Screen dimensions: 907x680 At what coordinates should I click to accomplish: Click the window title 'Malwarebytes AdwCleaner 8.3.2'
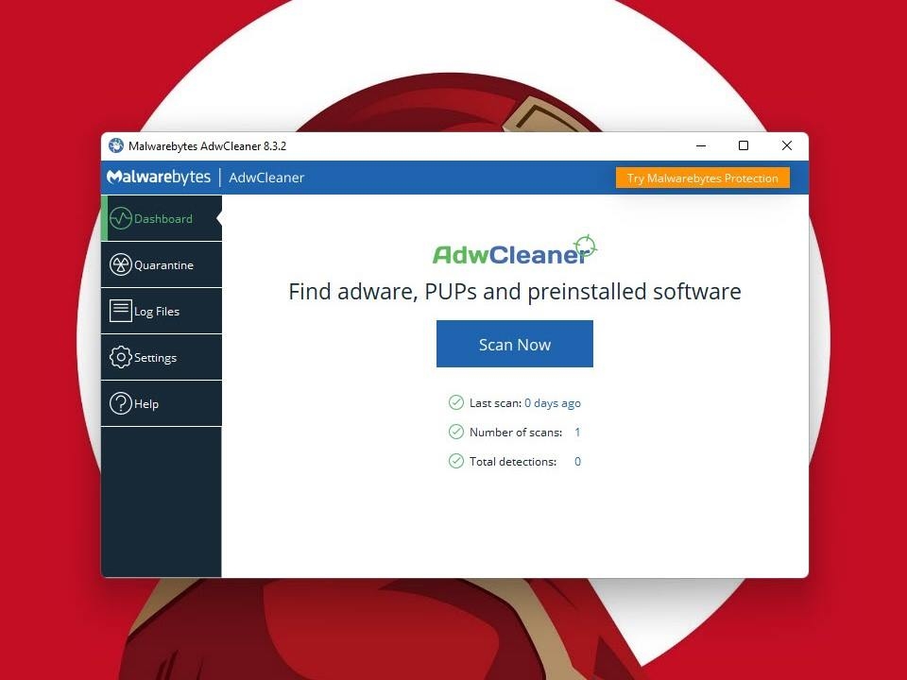[x=207, y=145]
